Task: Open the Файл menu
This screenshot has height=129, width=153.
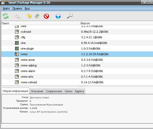Action: pyautogui.click(x=6, y=8)
